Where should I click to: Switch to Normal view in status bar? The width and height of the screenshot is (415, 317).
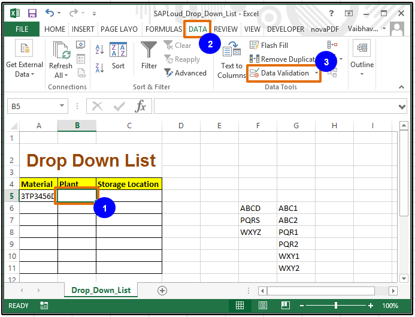pyautogui.click(x=240, y=306)
